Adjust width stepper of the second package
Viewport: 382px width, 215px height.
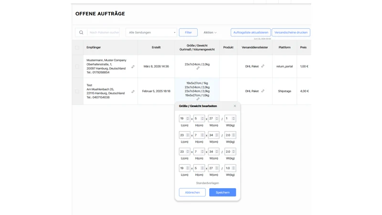[217, 135]
